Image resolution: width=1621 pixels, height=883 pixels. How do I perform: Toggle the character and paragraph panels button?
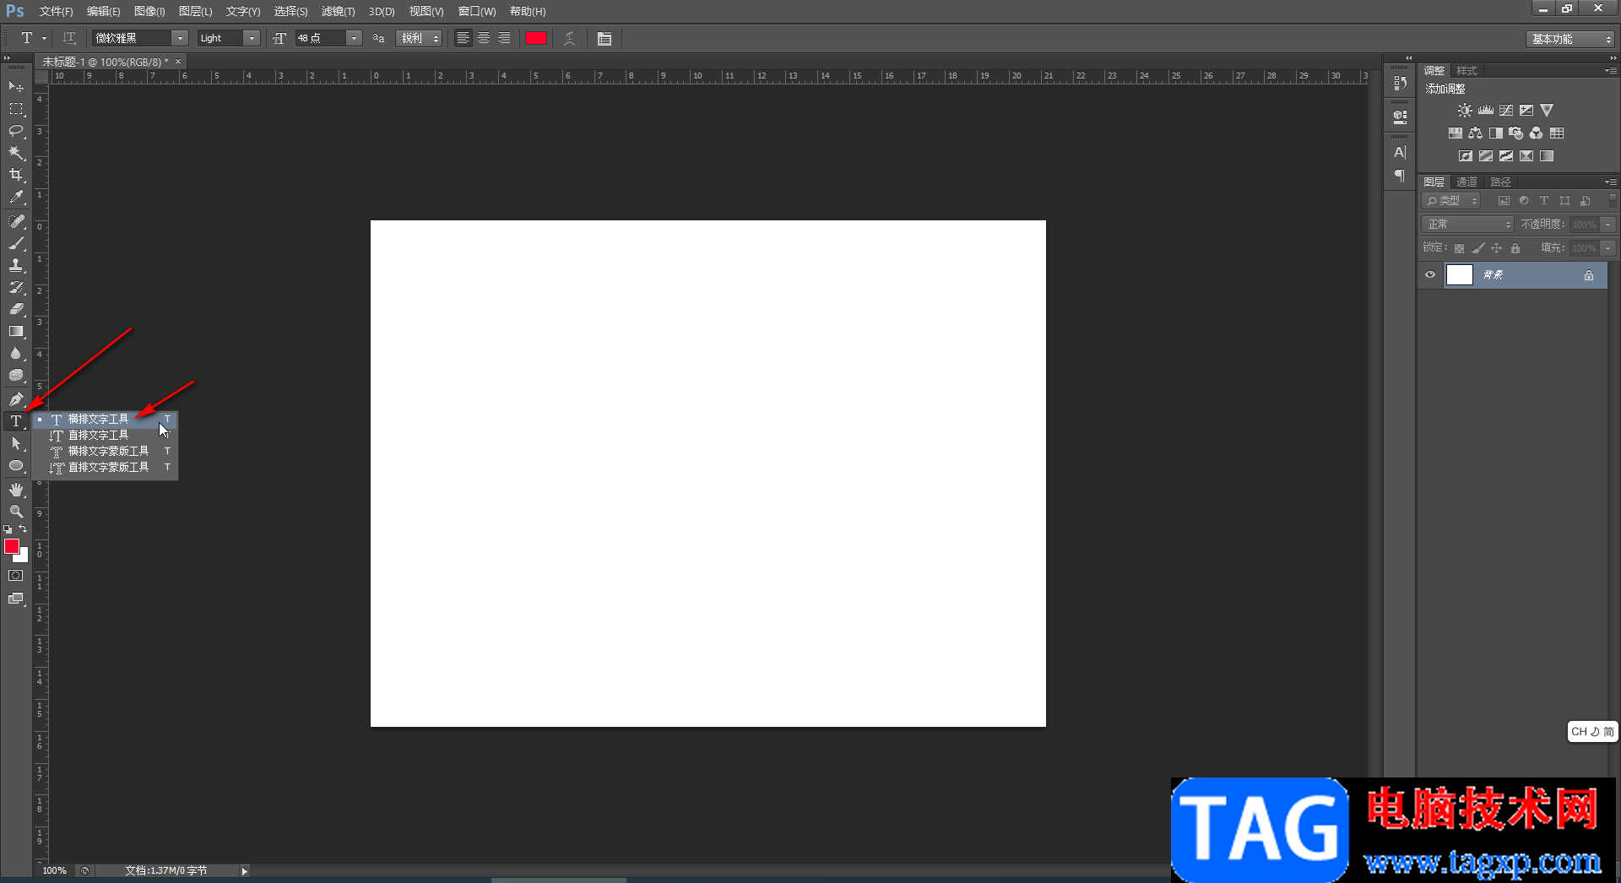point(604,39)
